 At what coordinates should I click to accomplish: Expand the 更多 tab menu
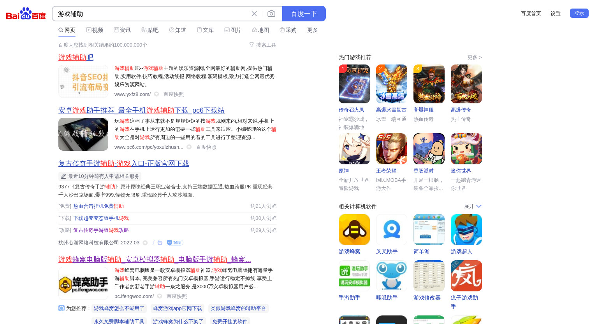(x=313, y=30)
